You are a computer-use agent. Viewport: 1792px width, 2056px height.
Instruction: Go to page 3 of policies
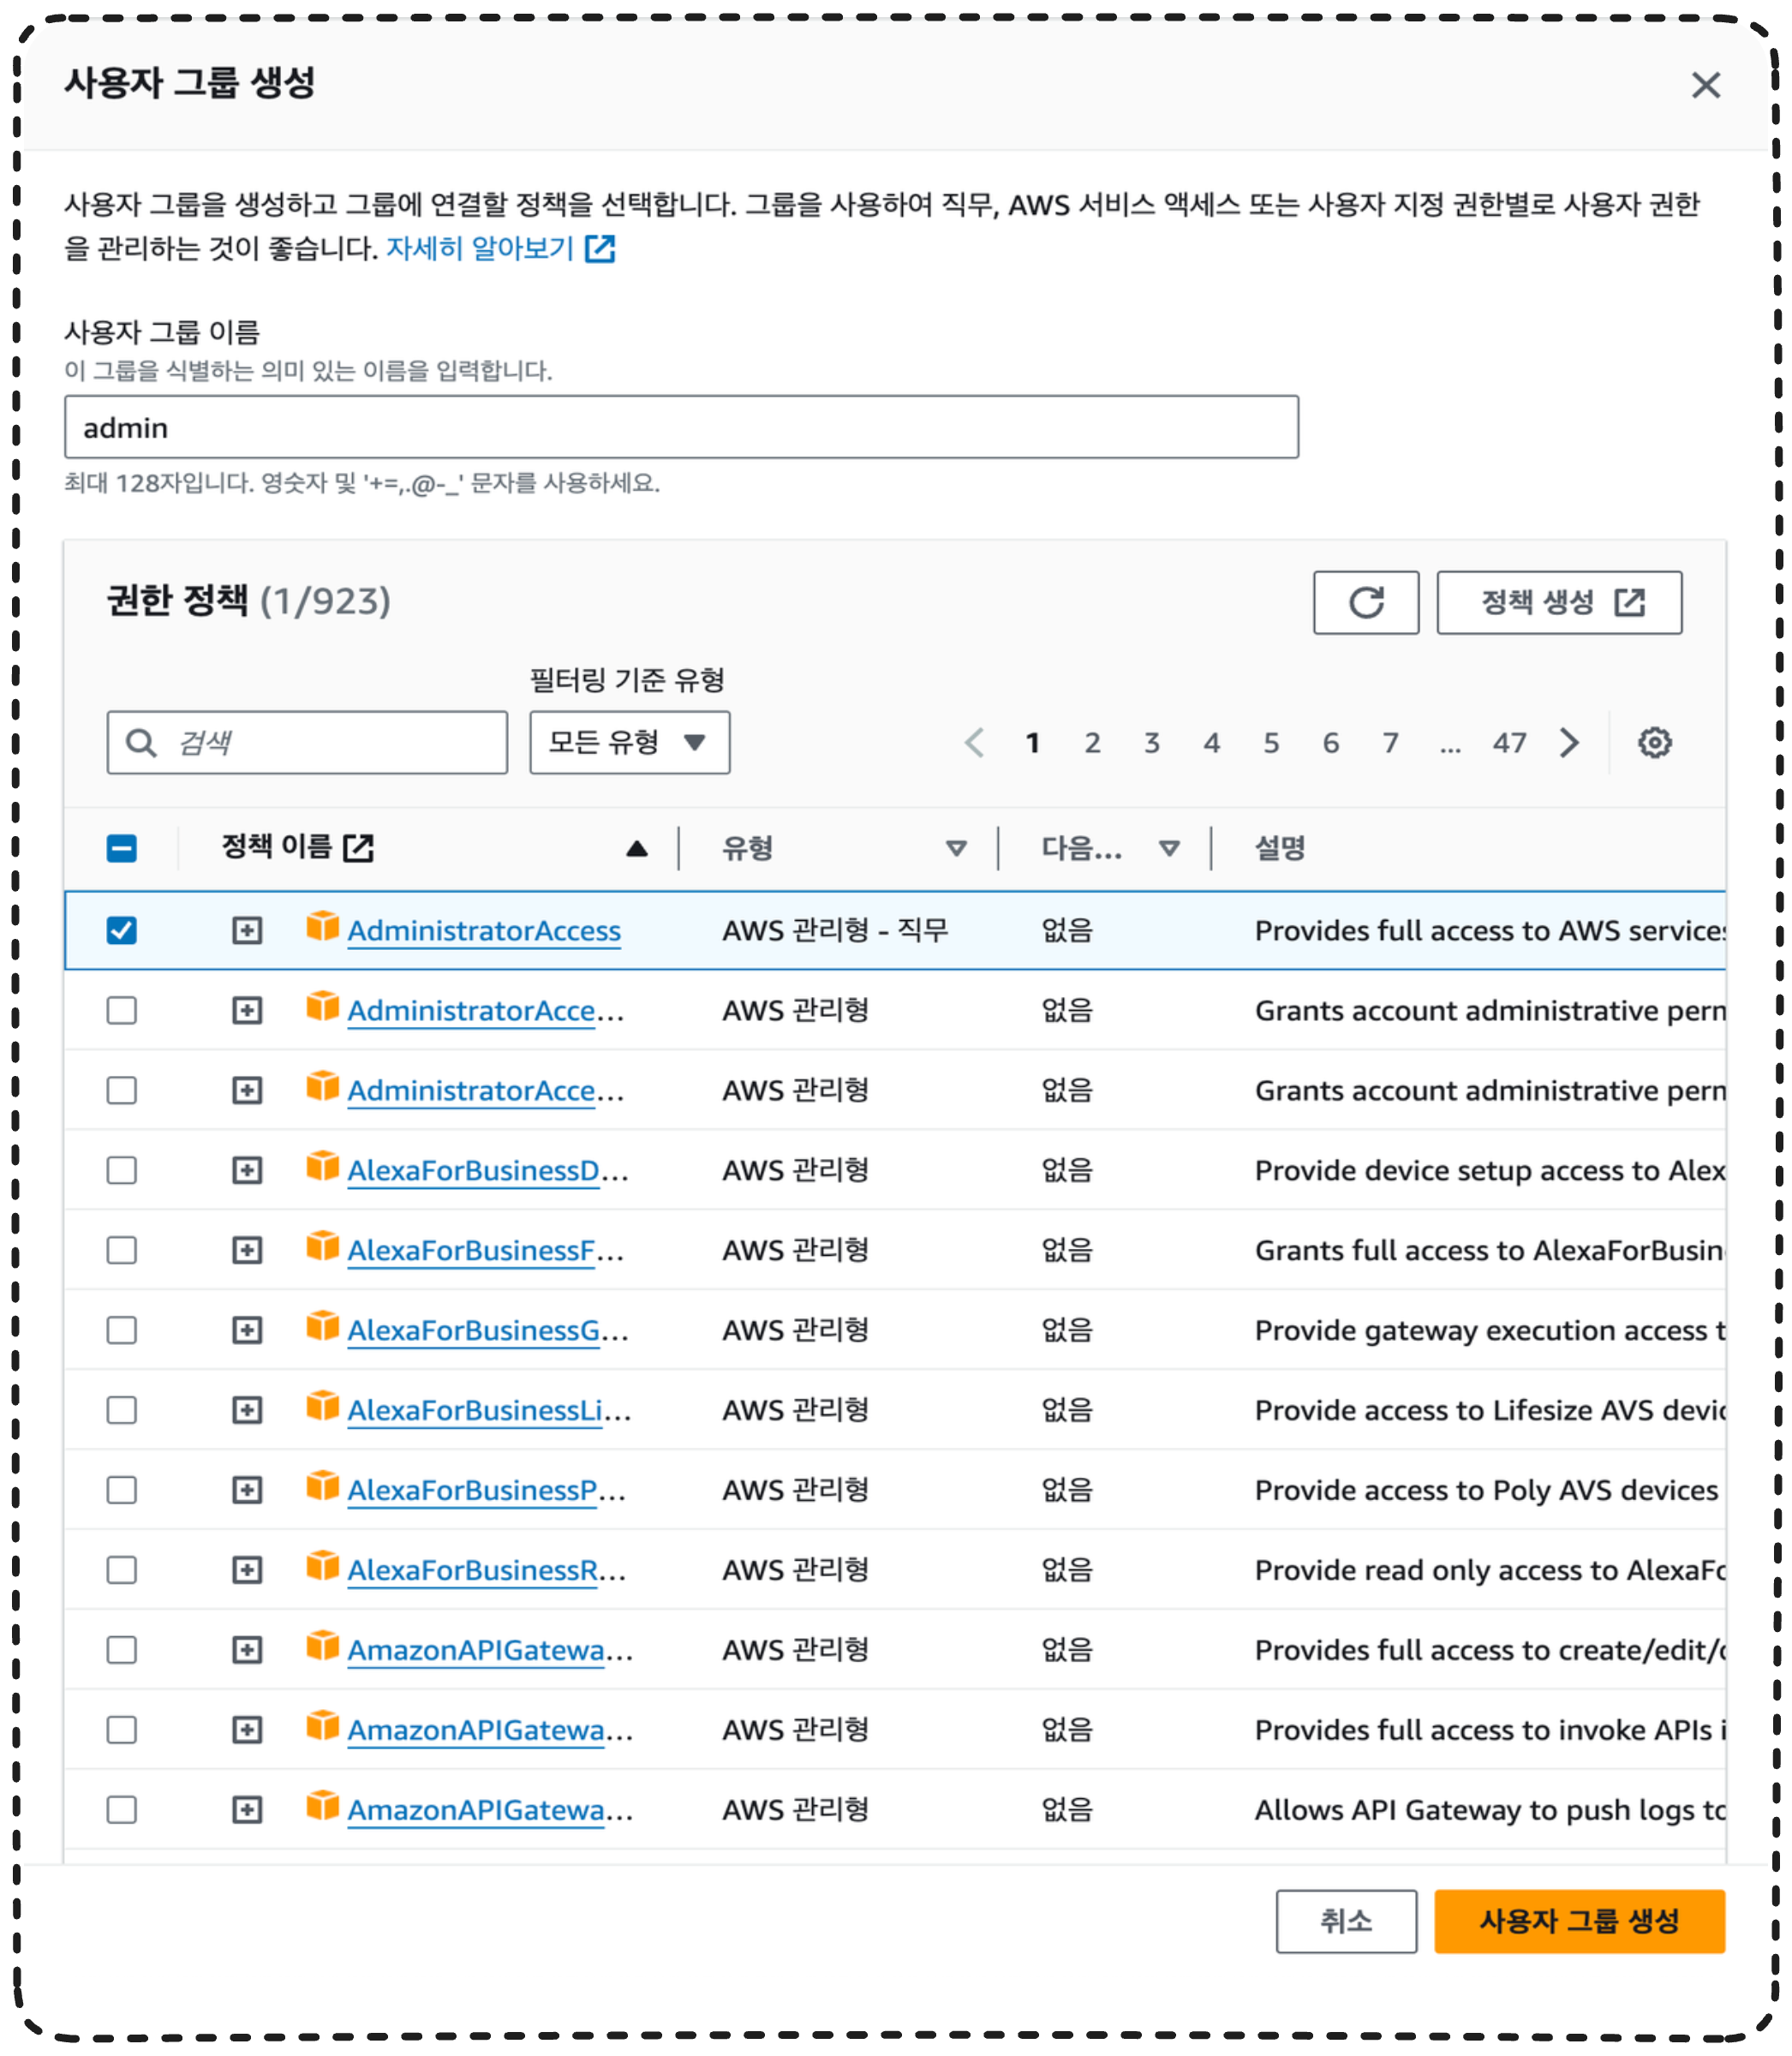pyautogui.click(x=1152, y=742)
